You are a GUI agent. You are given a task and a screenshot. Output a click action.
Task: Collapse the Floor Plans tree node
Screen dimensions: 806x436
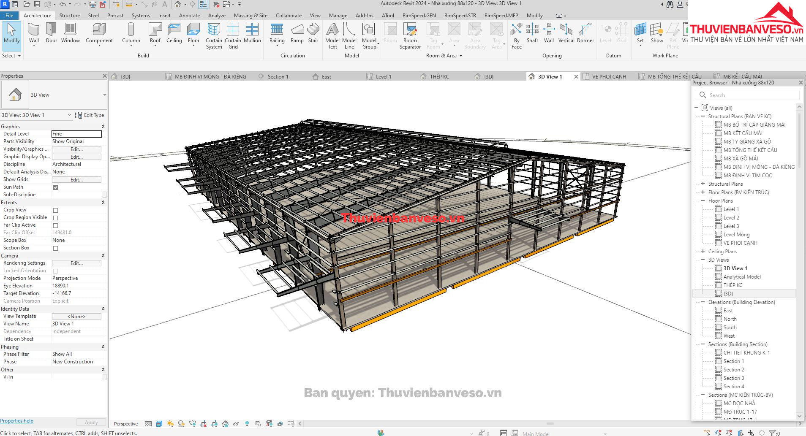(703, 201)
